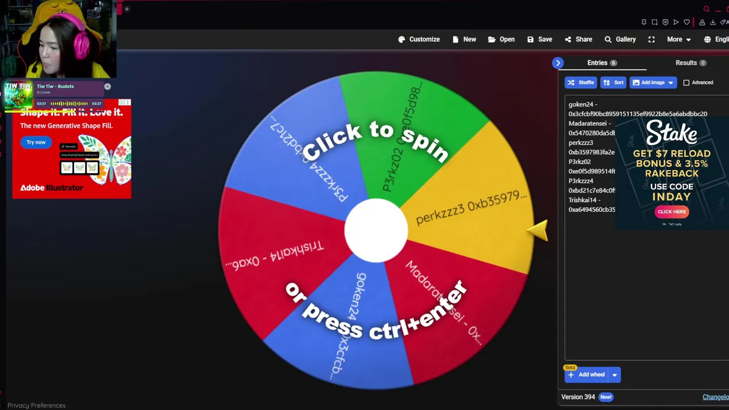Select the P3rkzzz4 entry line

coord(580,181)
